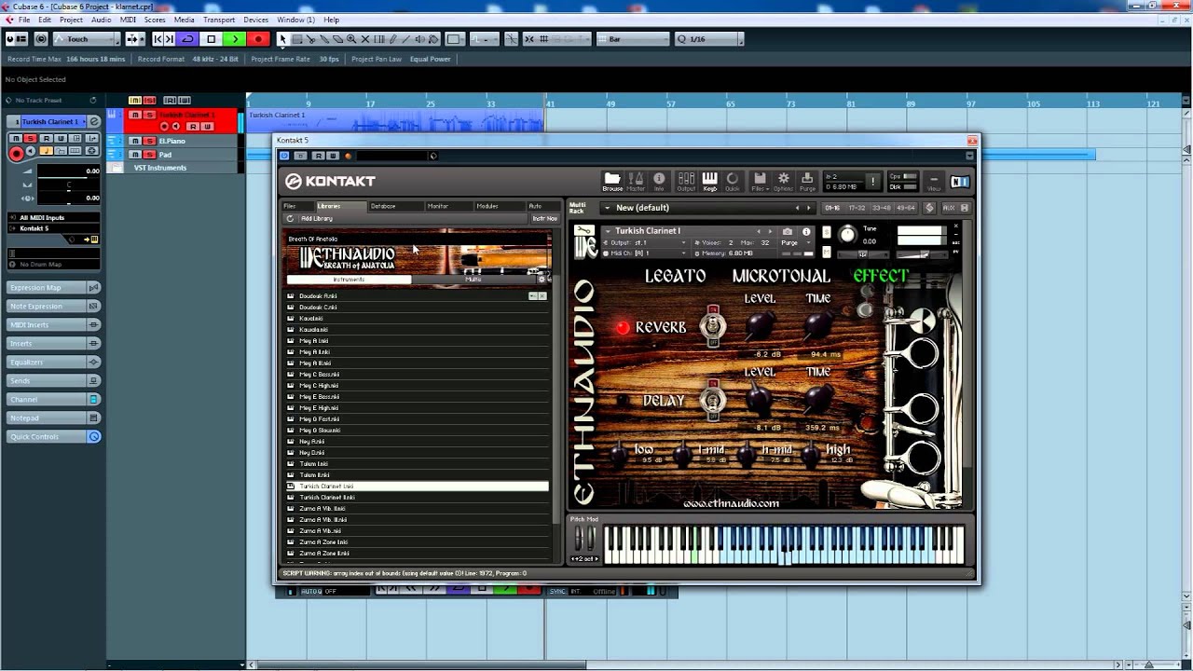Toggle the Cycle loop button in the Cubase toolbar
The width and height of the screenshot is (1193, 671).
click(187, 39)
